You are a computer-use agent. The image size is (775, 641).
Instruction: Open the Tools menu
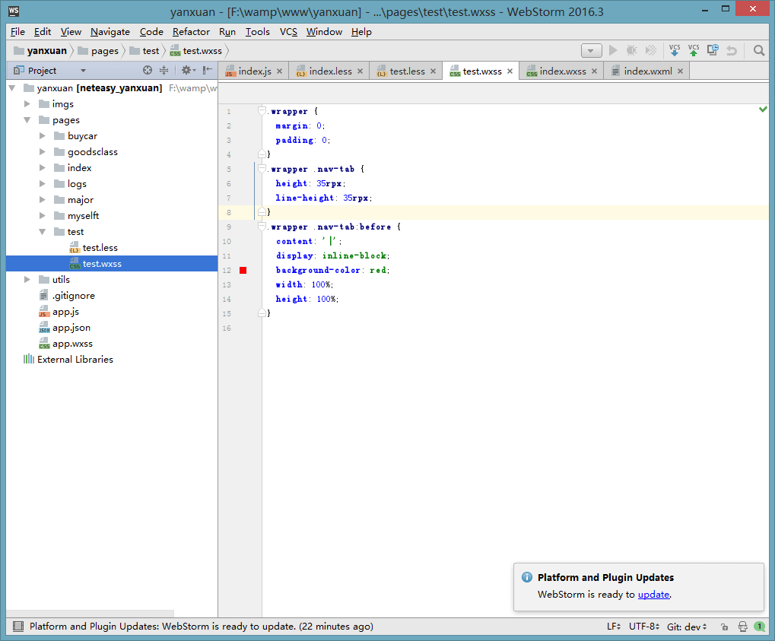pyautogui.click(x=258, y=32)
